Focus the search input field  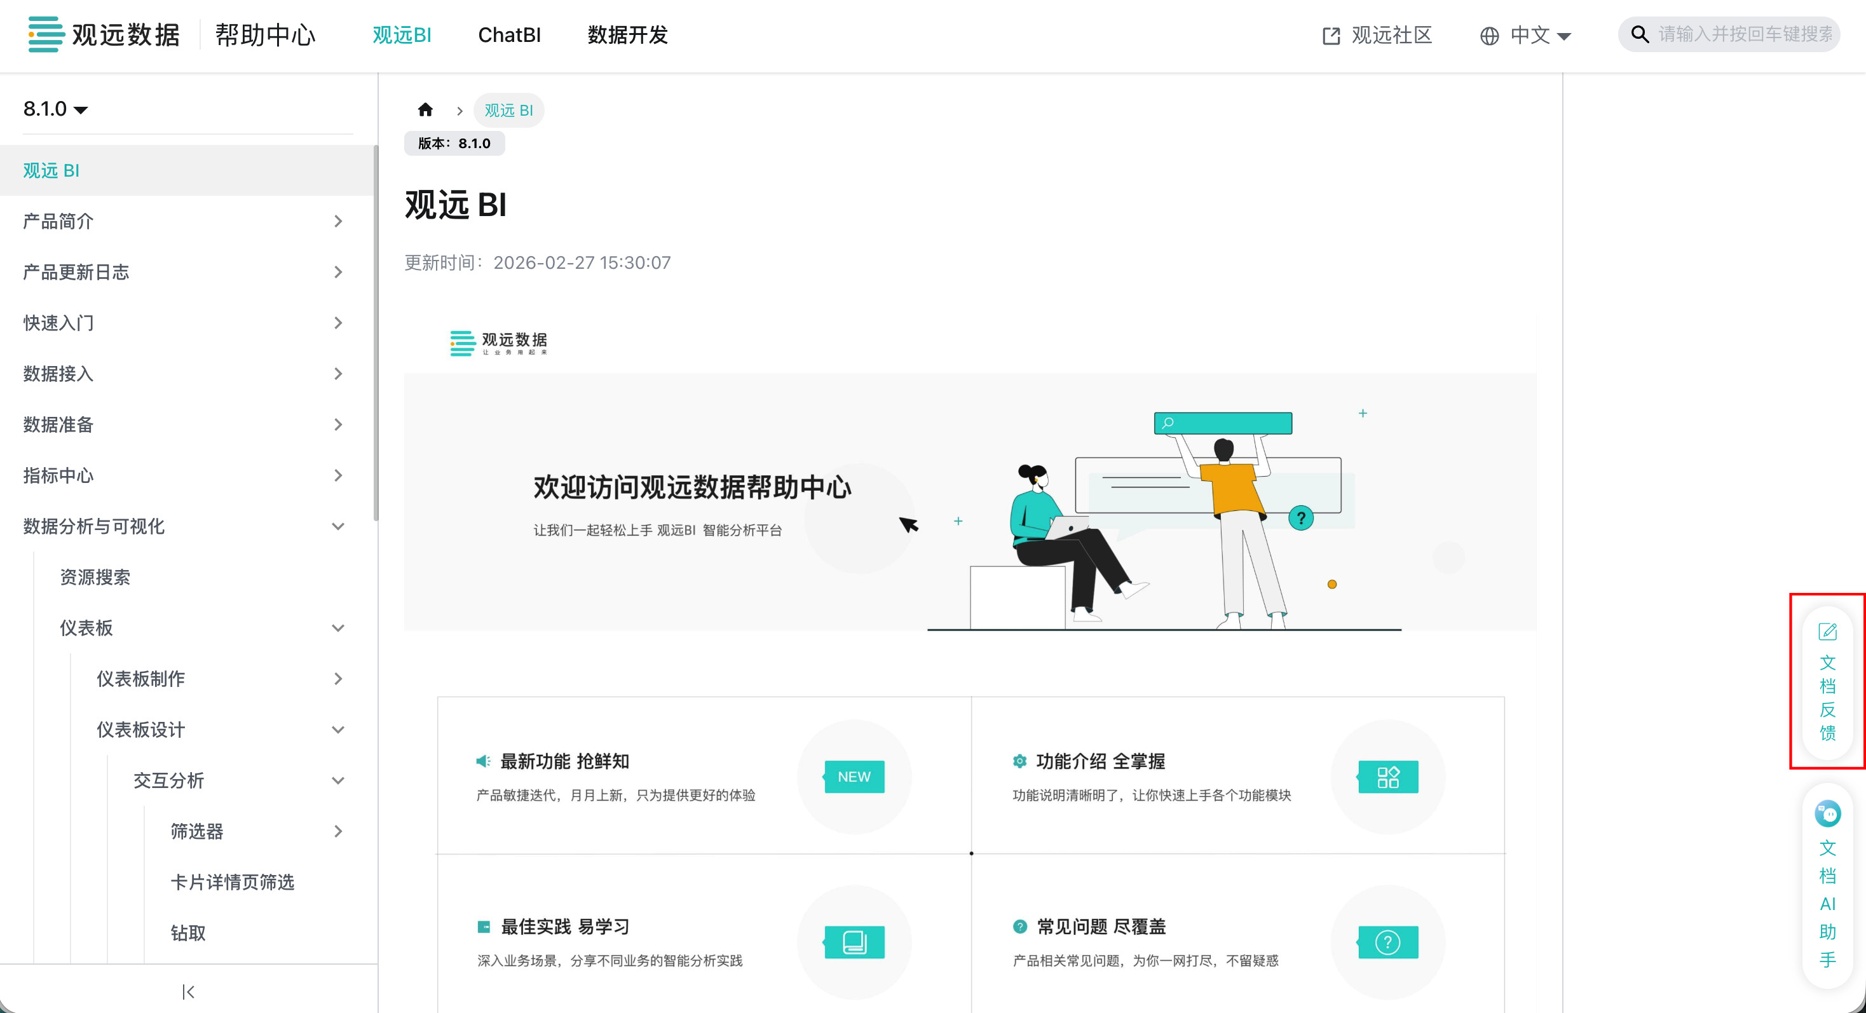click(x=1745, y=34)
